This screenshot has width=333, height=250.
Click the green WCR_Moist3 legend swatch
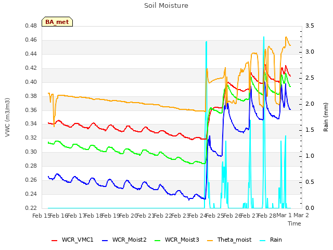(x=157, y=241)
